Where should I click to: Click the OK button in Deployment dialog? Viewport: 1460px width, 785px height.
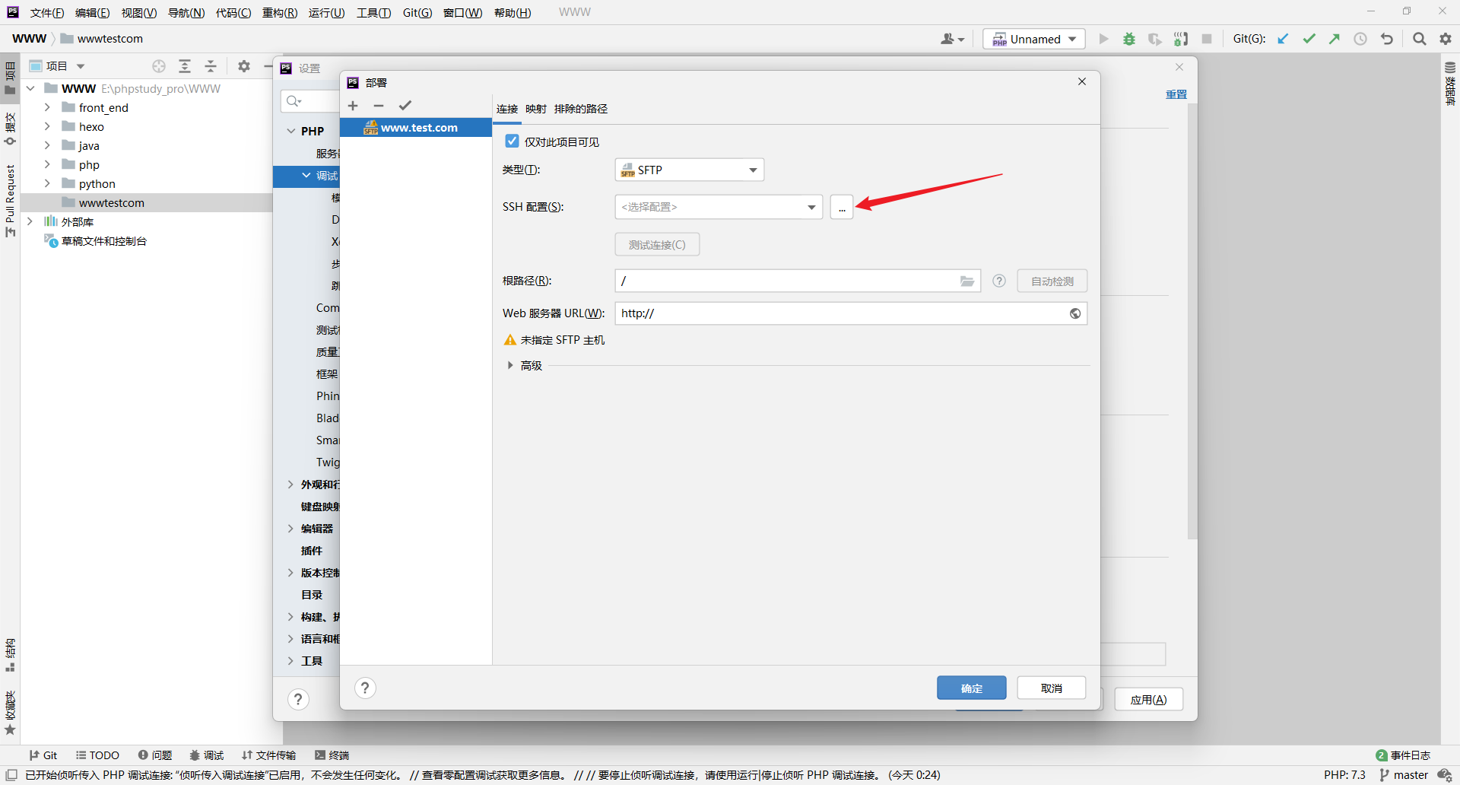point(972,688)
